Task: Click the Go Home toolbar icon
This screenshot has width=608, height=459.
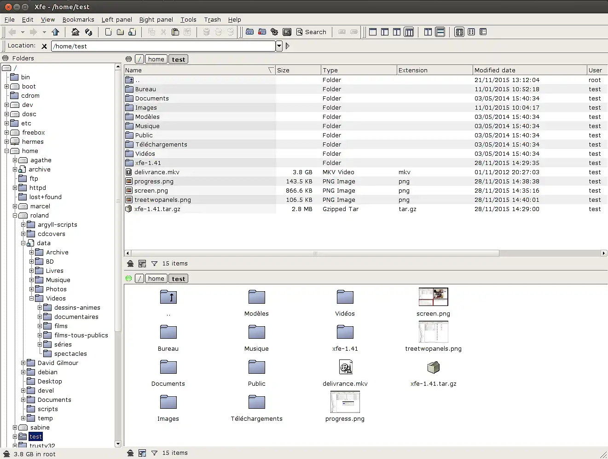Action: click(75, 32)
